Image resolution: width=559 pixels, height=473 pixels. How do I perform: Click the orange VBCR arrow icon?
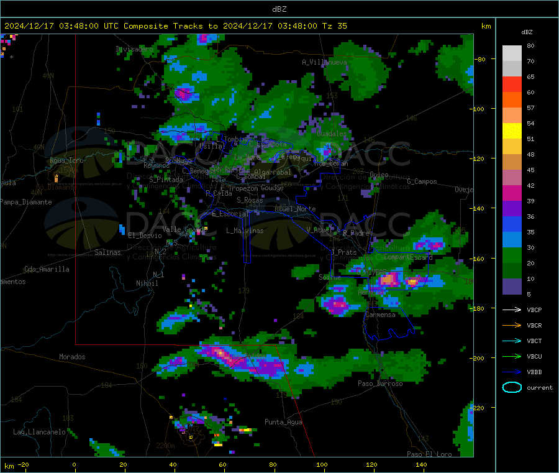point(512,325)
